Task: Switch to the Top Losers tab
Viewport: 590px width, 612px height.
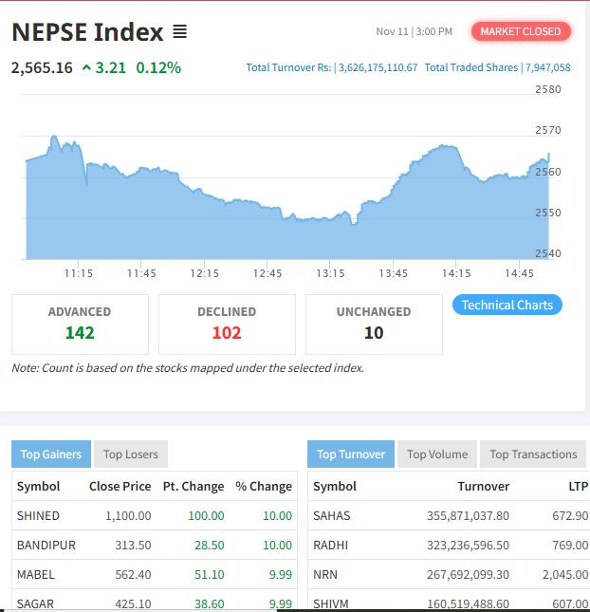Action: click(x=131, y=454)
